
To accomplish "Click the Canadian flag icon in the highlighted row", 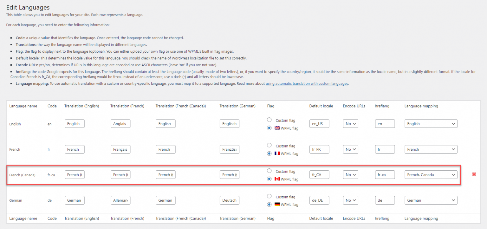I will coord(277,179).
